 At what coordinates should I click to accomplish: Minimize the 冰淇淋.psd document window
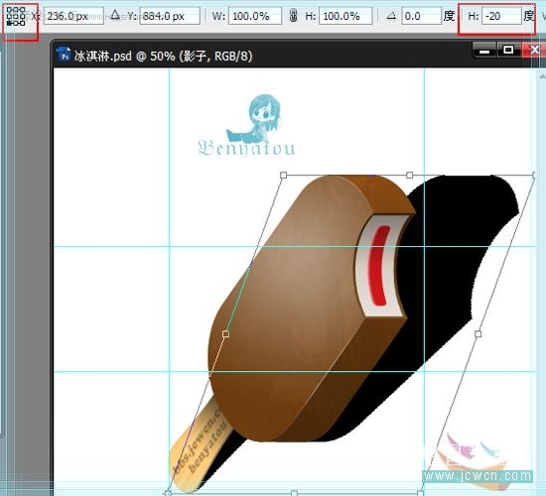click(484, 51)
